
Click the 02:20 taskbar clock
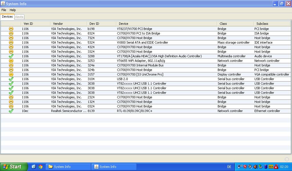coord(284,167)
